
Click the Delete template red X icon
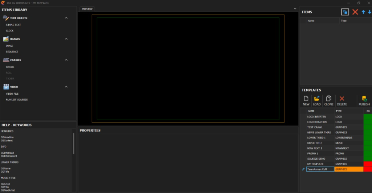pos(341,99)
